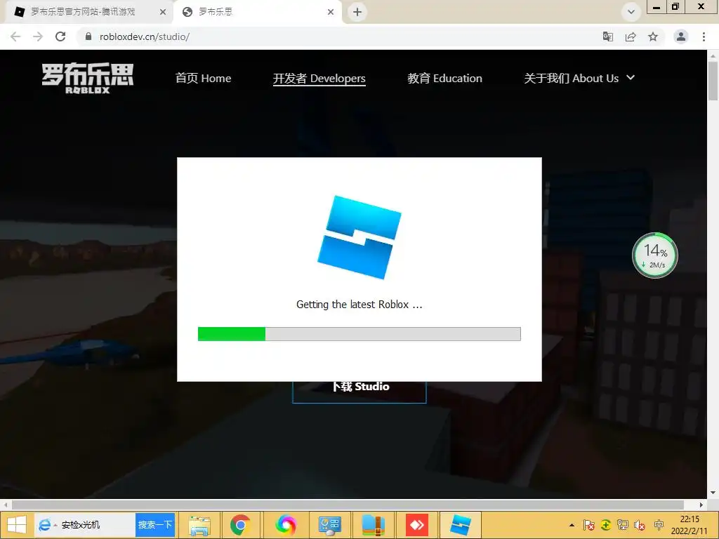Click the horizontal scrollbar right arrow
The width and height of the screenshot is (719, 539).
(701, 505)
